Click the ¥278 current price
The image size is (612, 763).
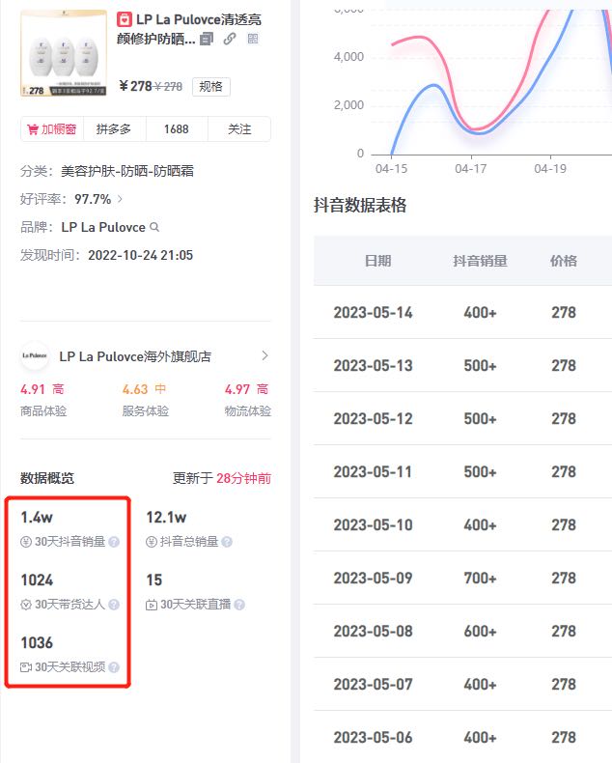[x=136, y=86]
